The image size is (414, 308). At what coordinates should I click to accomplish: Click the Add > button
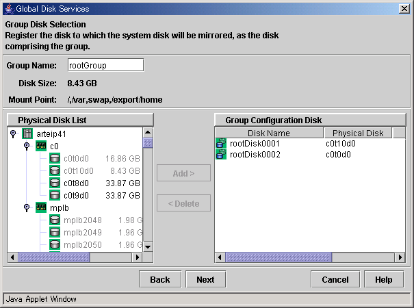click(x=183, y=173)
